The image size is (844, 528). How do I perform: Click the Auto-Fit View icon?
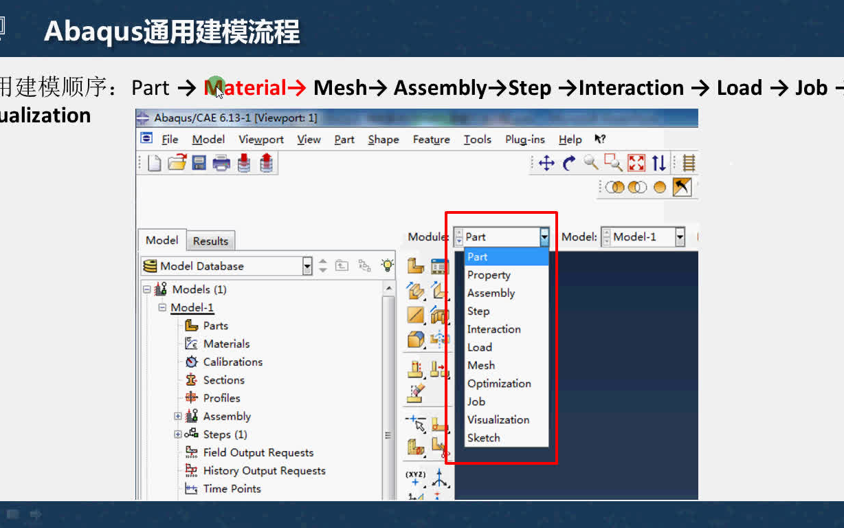(x=636, y=163)
